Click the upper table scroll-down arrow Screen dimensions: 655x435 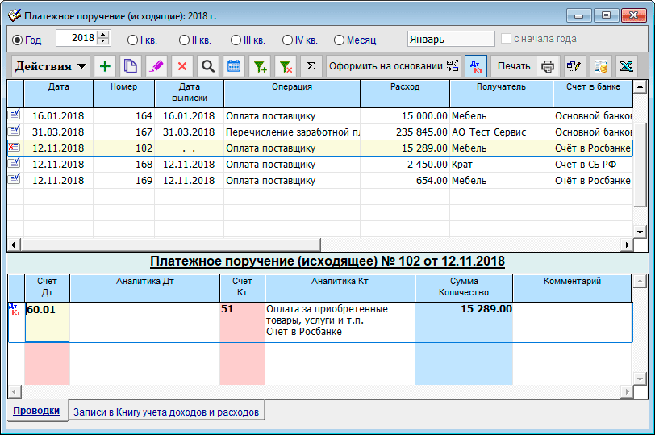tap(640, 232)
